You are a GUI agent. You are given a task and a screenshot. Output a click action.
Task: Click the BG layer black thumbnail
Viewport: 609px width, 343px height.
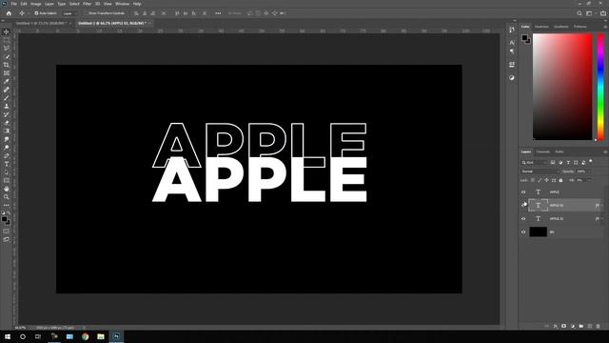click(538, 232)
